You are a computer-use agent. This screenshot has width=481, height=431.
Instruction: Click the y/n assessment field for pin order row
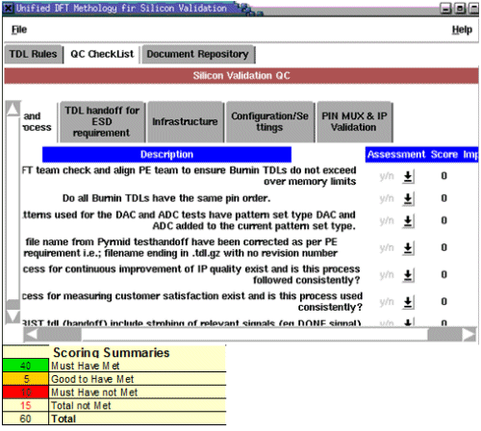click(x=387, y=199)
